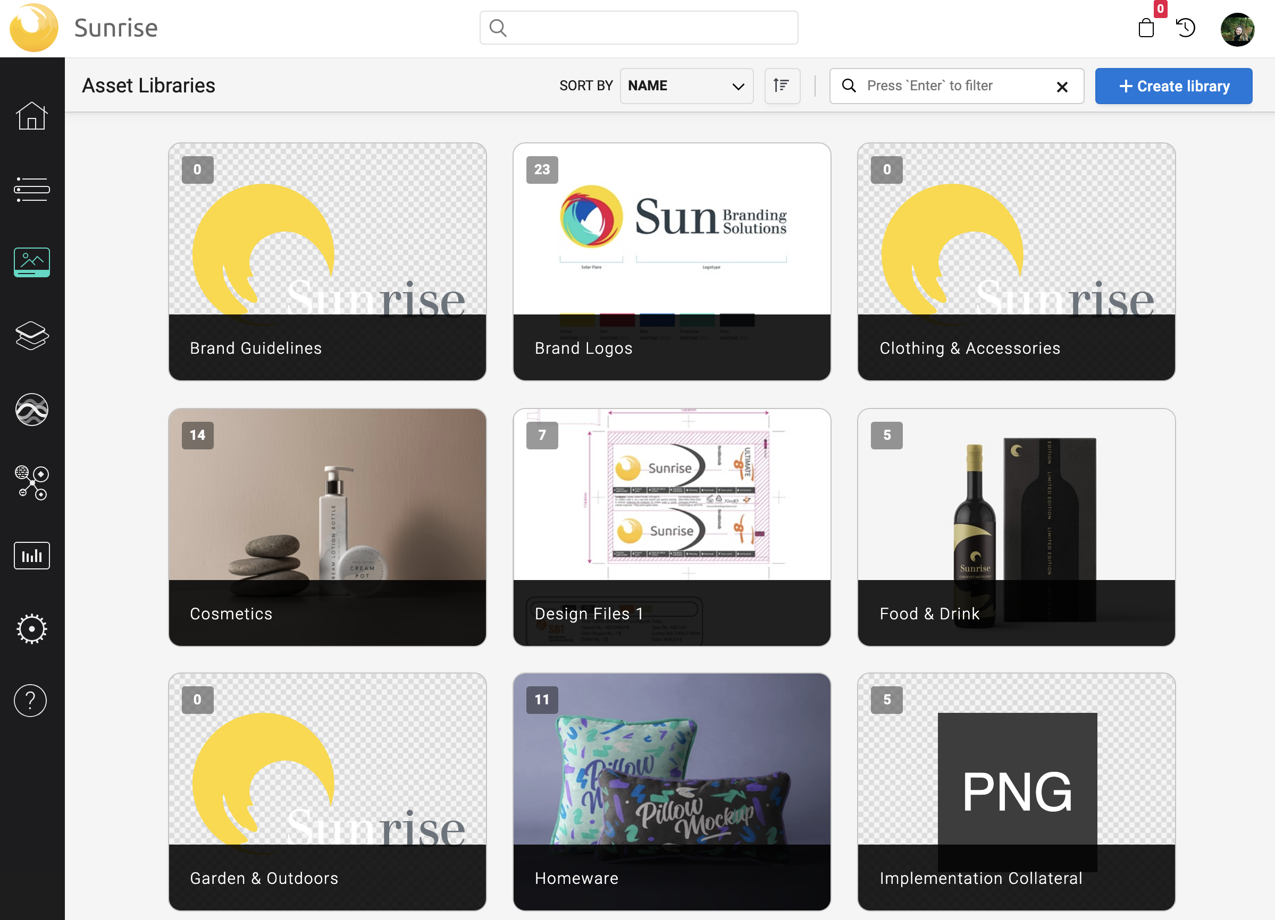
Task: Open the list view sidebar icon
Action: (x=31, y=189)
